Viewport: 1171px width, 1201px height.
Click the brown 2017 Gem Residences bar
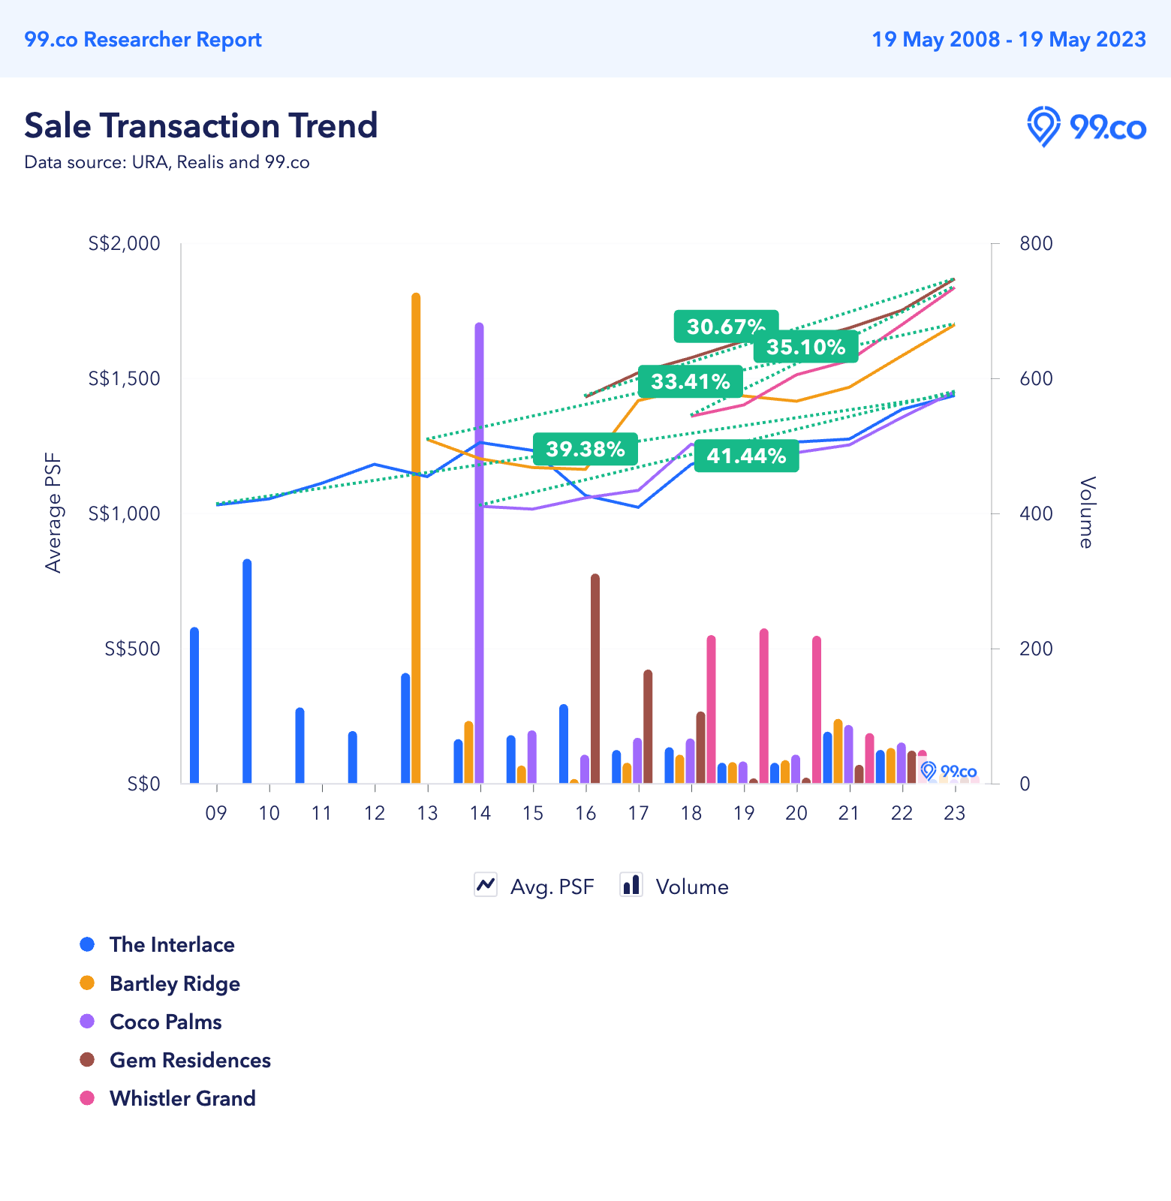648,727
